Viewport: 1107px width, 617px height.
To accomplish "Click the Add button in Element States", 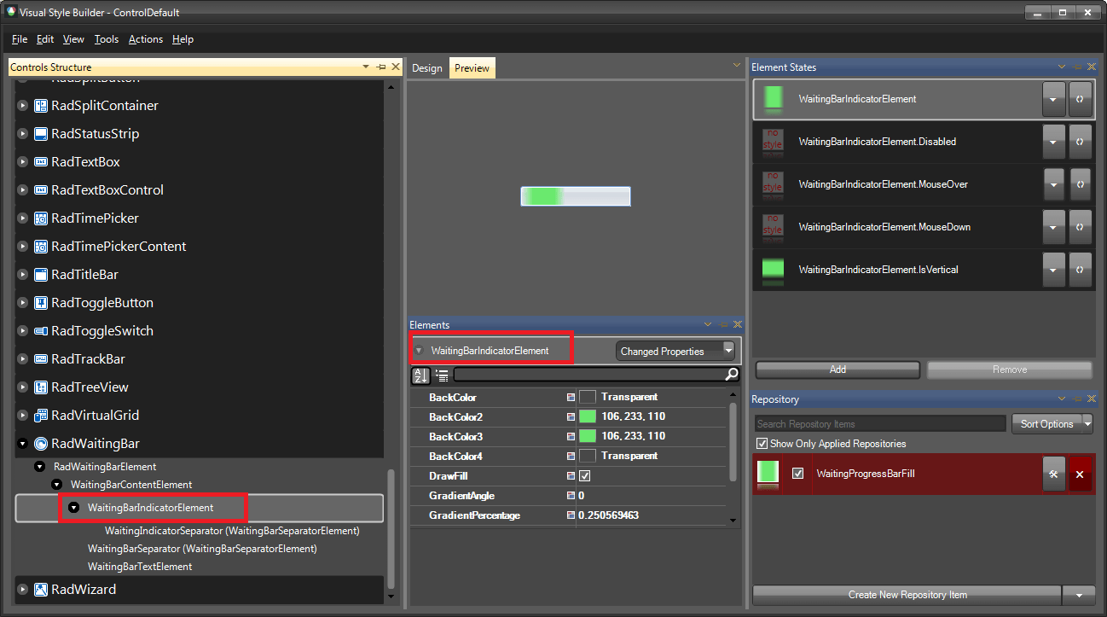I will point(837,370).
